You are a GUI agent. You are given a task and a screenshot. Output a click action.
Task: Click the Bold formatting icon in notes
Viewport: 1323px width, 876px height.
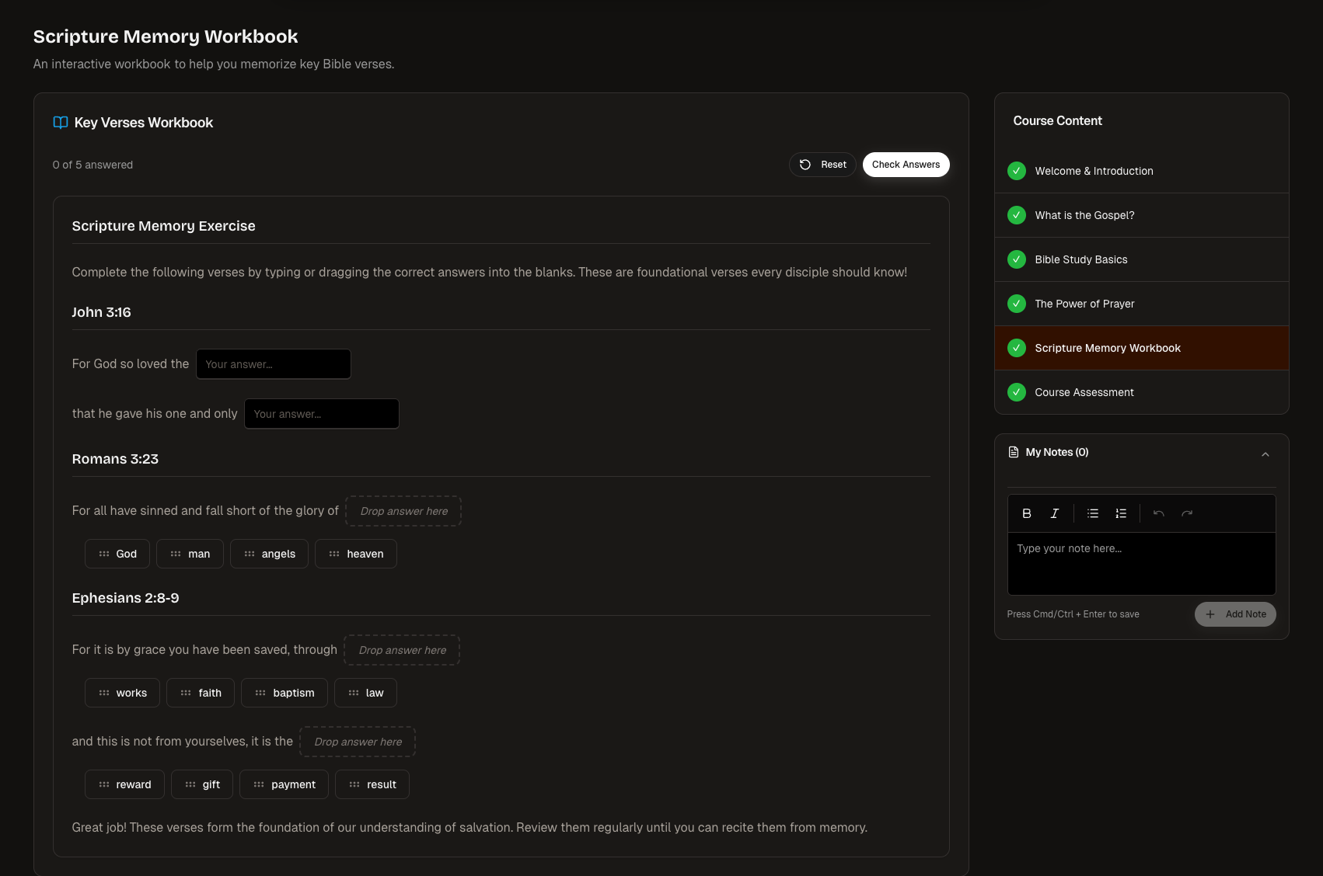coord(1026,513)
